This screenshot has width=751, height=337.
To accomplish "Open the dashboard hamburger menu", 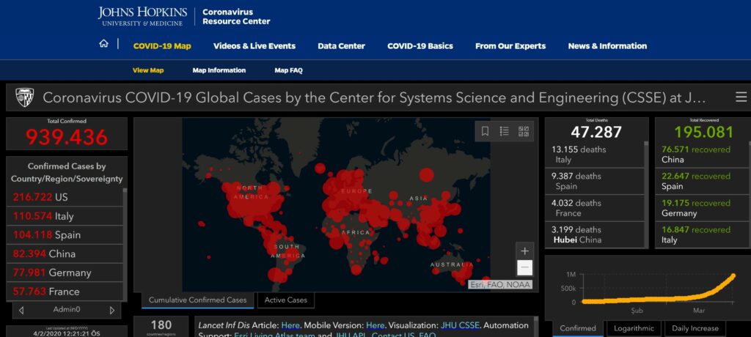I will pos(741,97).
